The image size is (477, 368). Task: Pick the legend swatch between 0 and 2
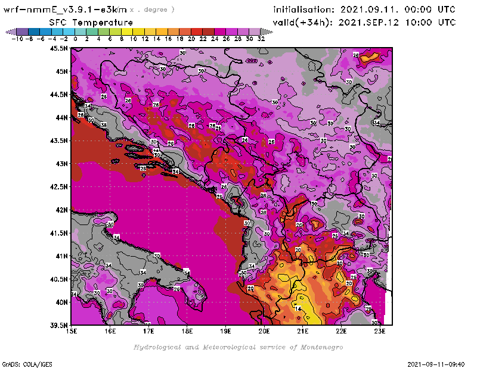80,32
